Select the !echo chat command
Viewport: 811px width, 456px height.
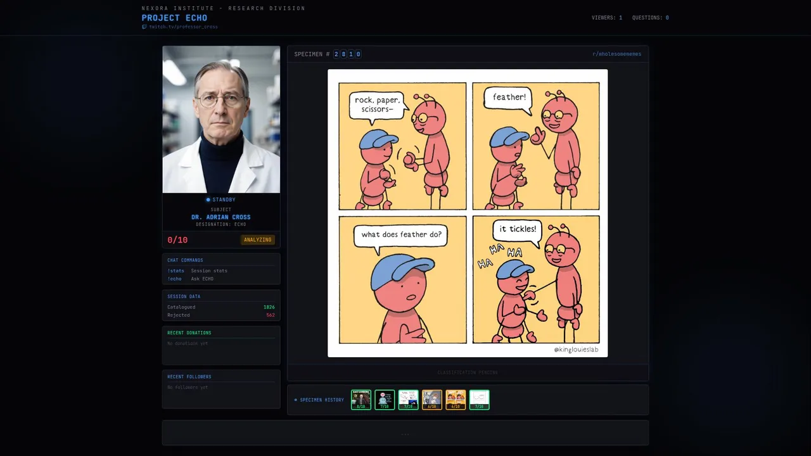tap(174, 279)
